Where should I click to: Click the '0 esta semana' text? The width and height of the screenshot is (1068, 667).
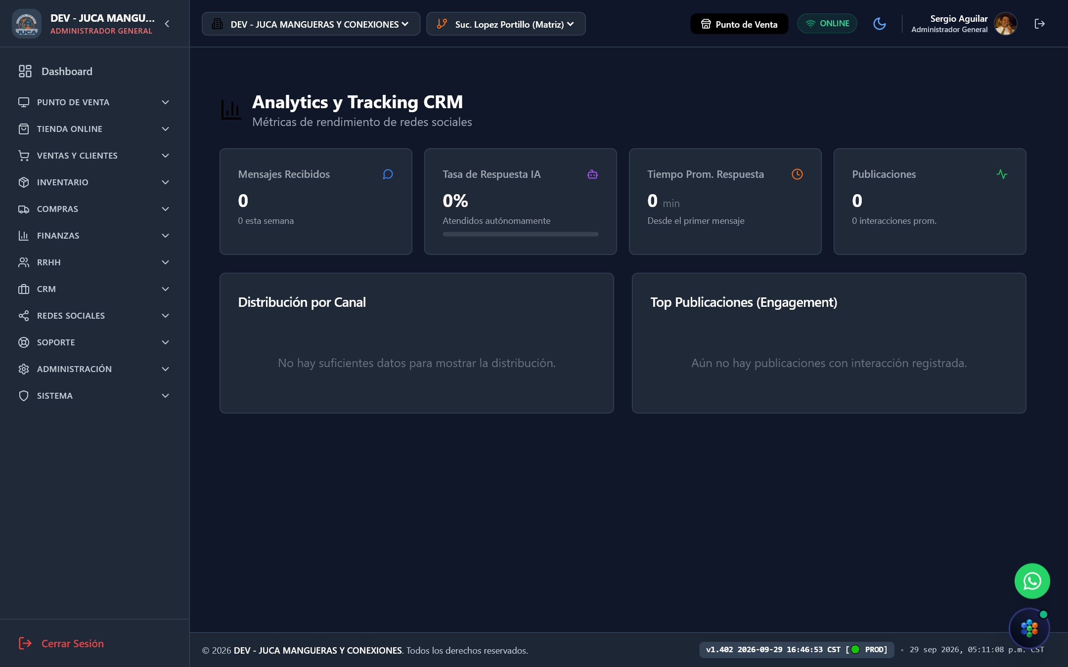point(266,221)
